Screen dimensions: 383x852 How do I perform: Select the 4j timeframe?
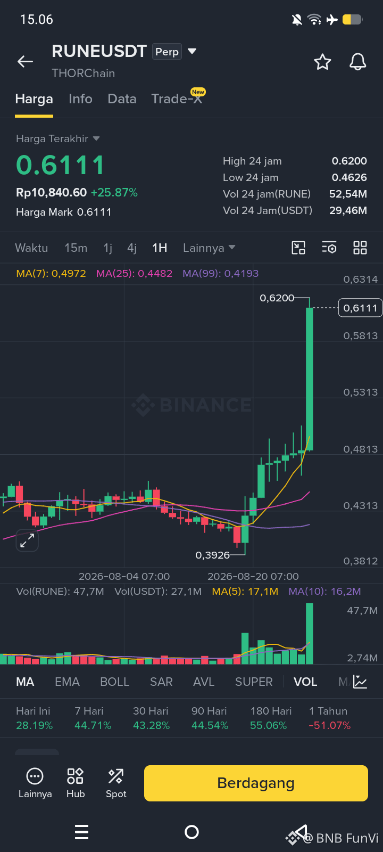(132, 248)
